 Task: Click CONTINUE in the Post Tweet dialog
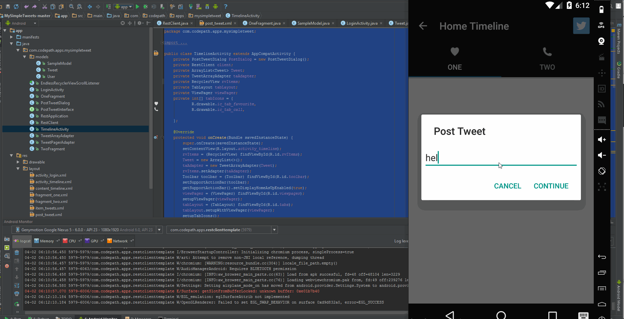pyautogui.click(x=551, y=186)
